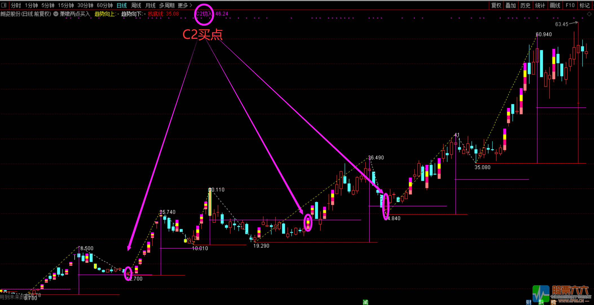Toggle 标记 marker option
Screen dimensions: 594x305
[584, 5]
